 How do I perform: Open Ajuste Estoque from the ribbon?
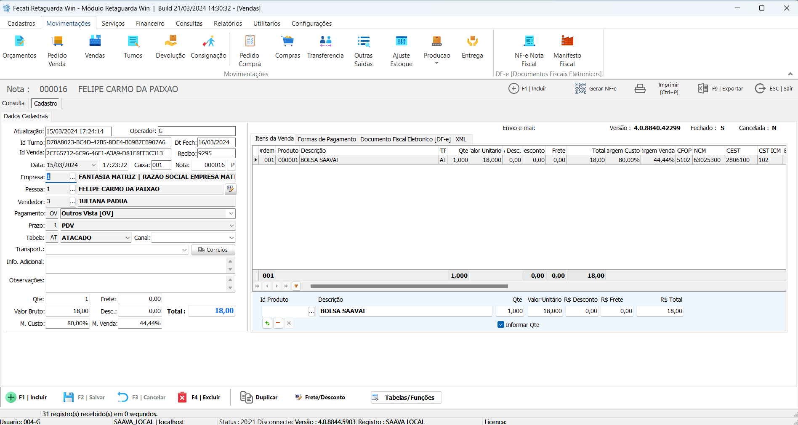coord(401,41)
